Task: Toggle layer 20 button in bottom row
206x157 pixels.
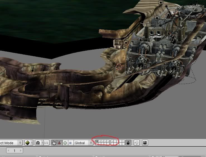Action: coord(123,144)
